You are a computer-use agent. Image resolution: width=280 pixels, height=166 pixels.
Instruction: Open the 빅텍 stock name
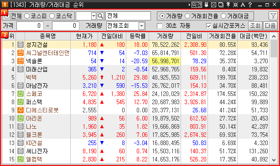pos(31,77)
